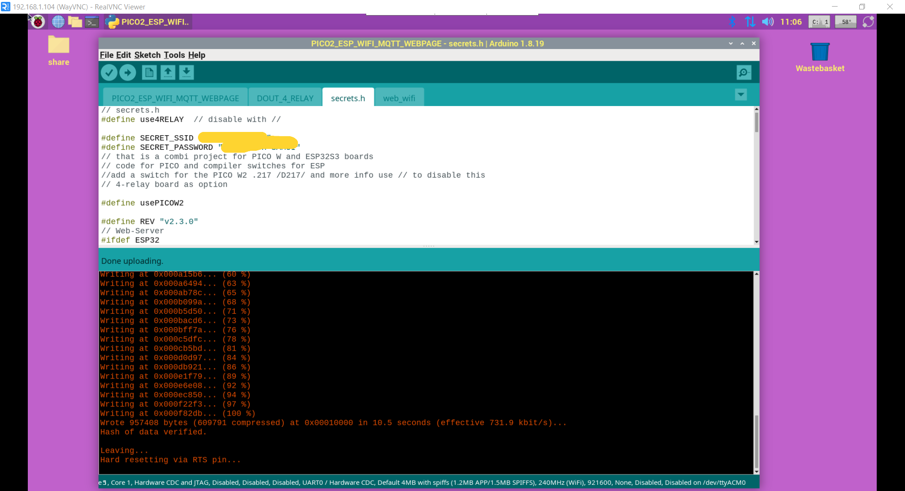This screenshot has width=905, height=491.
Task: Click the console vertical scrollbar thumb
Action: coord(757,441)
